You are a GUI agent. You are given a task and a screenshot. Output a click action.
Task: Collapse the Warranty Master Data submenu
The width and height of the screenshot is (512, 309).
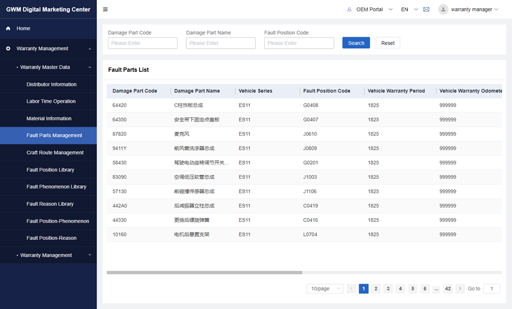coord(90,67)
